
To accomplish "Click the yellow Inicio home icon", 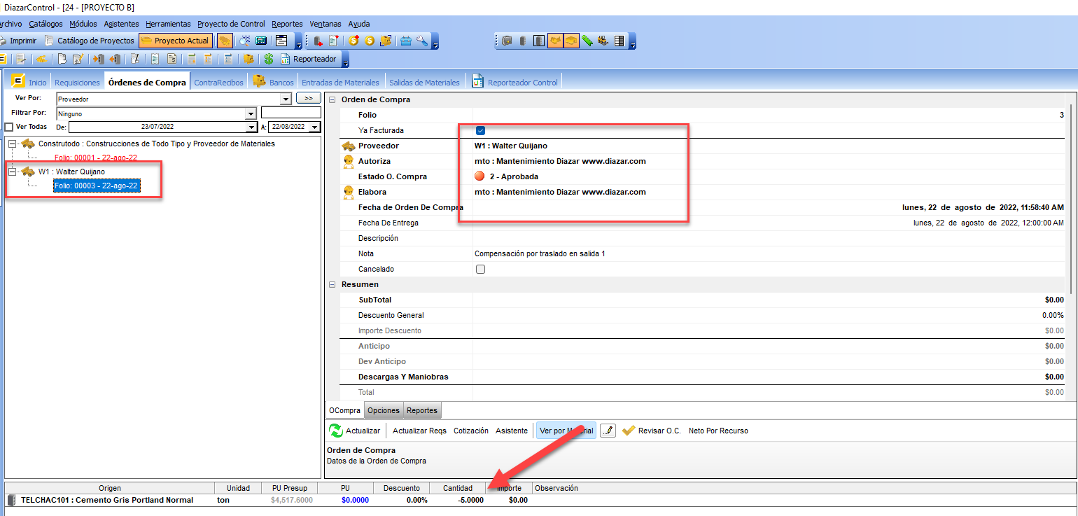I will coord(18,81).
